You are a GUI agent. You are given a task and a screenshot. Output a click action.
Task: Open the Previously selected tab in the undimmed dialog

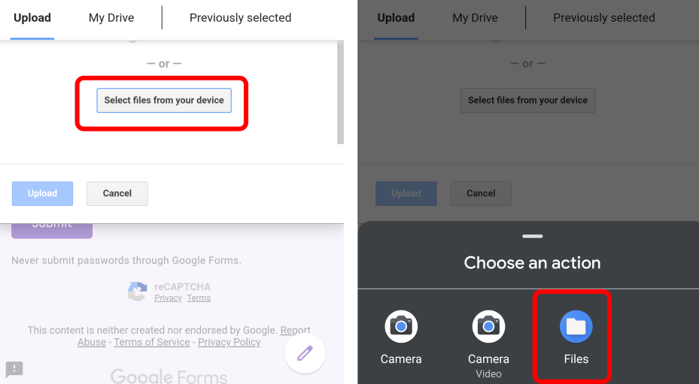(240, 18)
